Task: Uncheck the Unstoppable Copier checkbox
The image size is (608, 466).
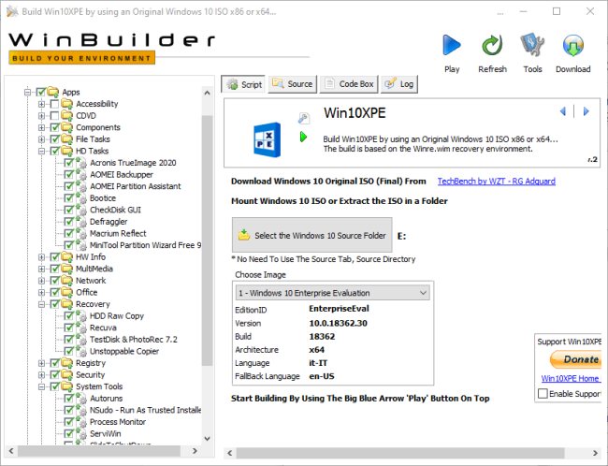Action: pos(68,351)
